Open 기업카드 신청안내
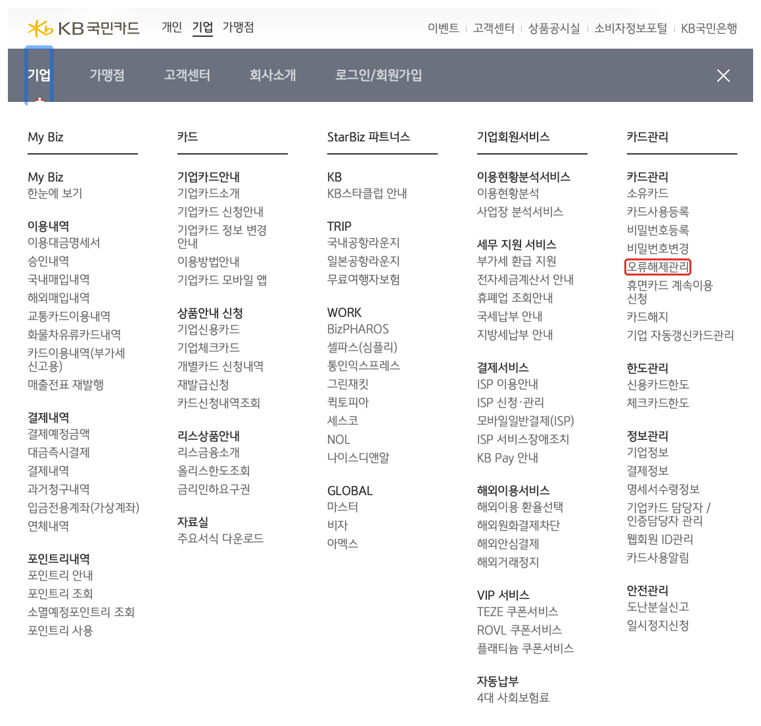Image resolution: width=761 pixels, height=726 pixels. [x=220, y=212]
